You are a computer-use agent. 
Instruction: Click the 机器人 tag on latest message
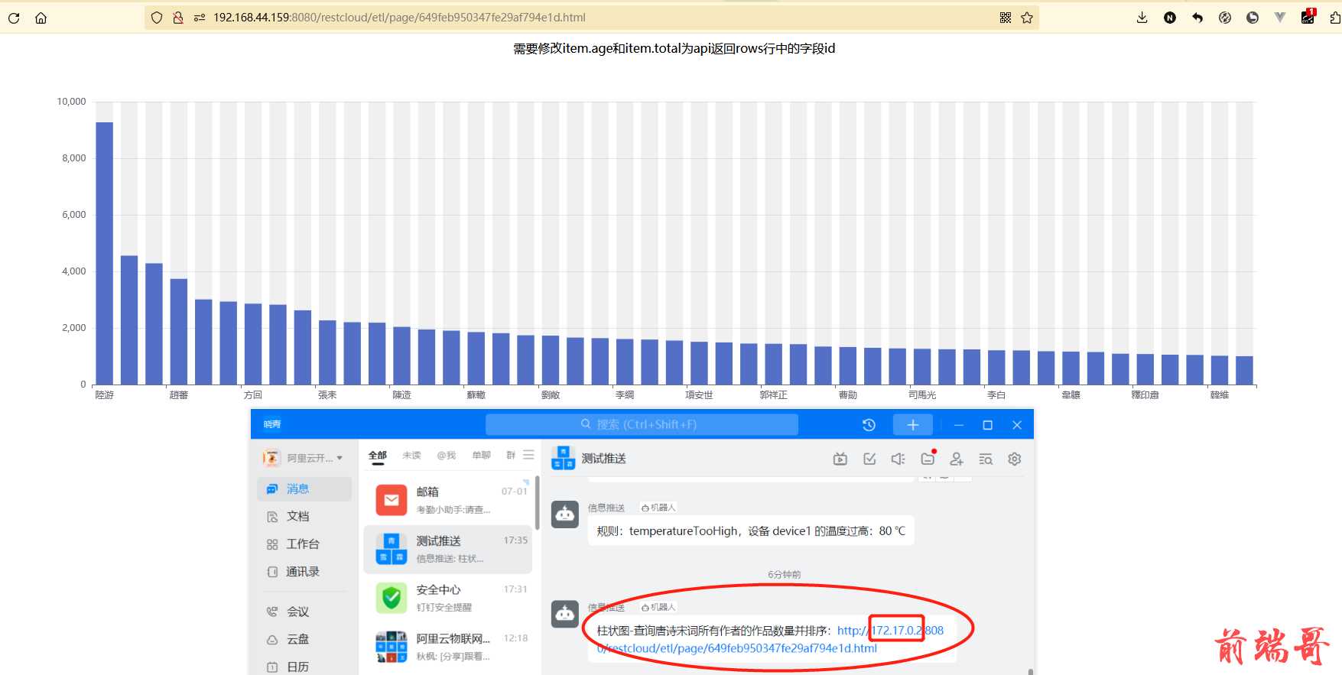pyautogui.click(x=659, y=607)
